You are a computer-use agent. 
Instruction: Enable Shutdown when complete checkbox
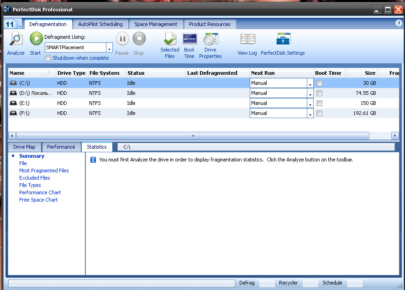pyautogui.click(x=47, y=58)
